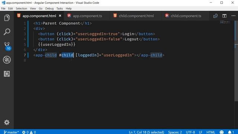Click line number 7 in gutter
The height and width of the screenshot is (134, 238).
coord(25,55)
